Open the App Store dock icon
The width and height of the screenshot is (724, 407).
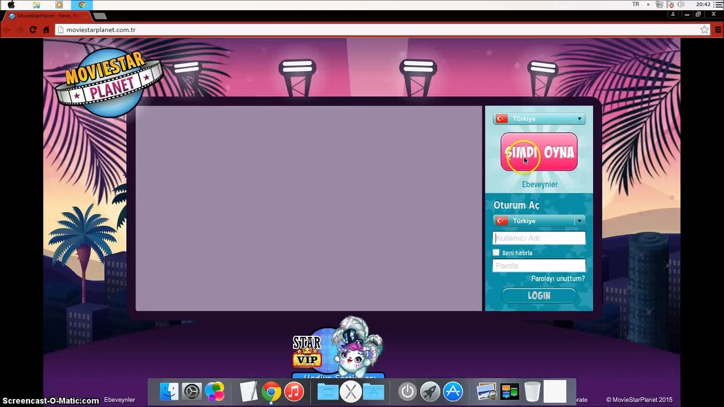click(x=453, y=391)
